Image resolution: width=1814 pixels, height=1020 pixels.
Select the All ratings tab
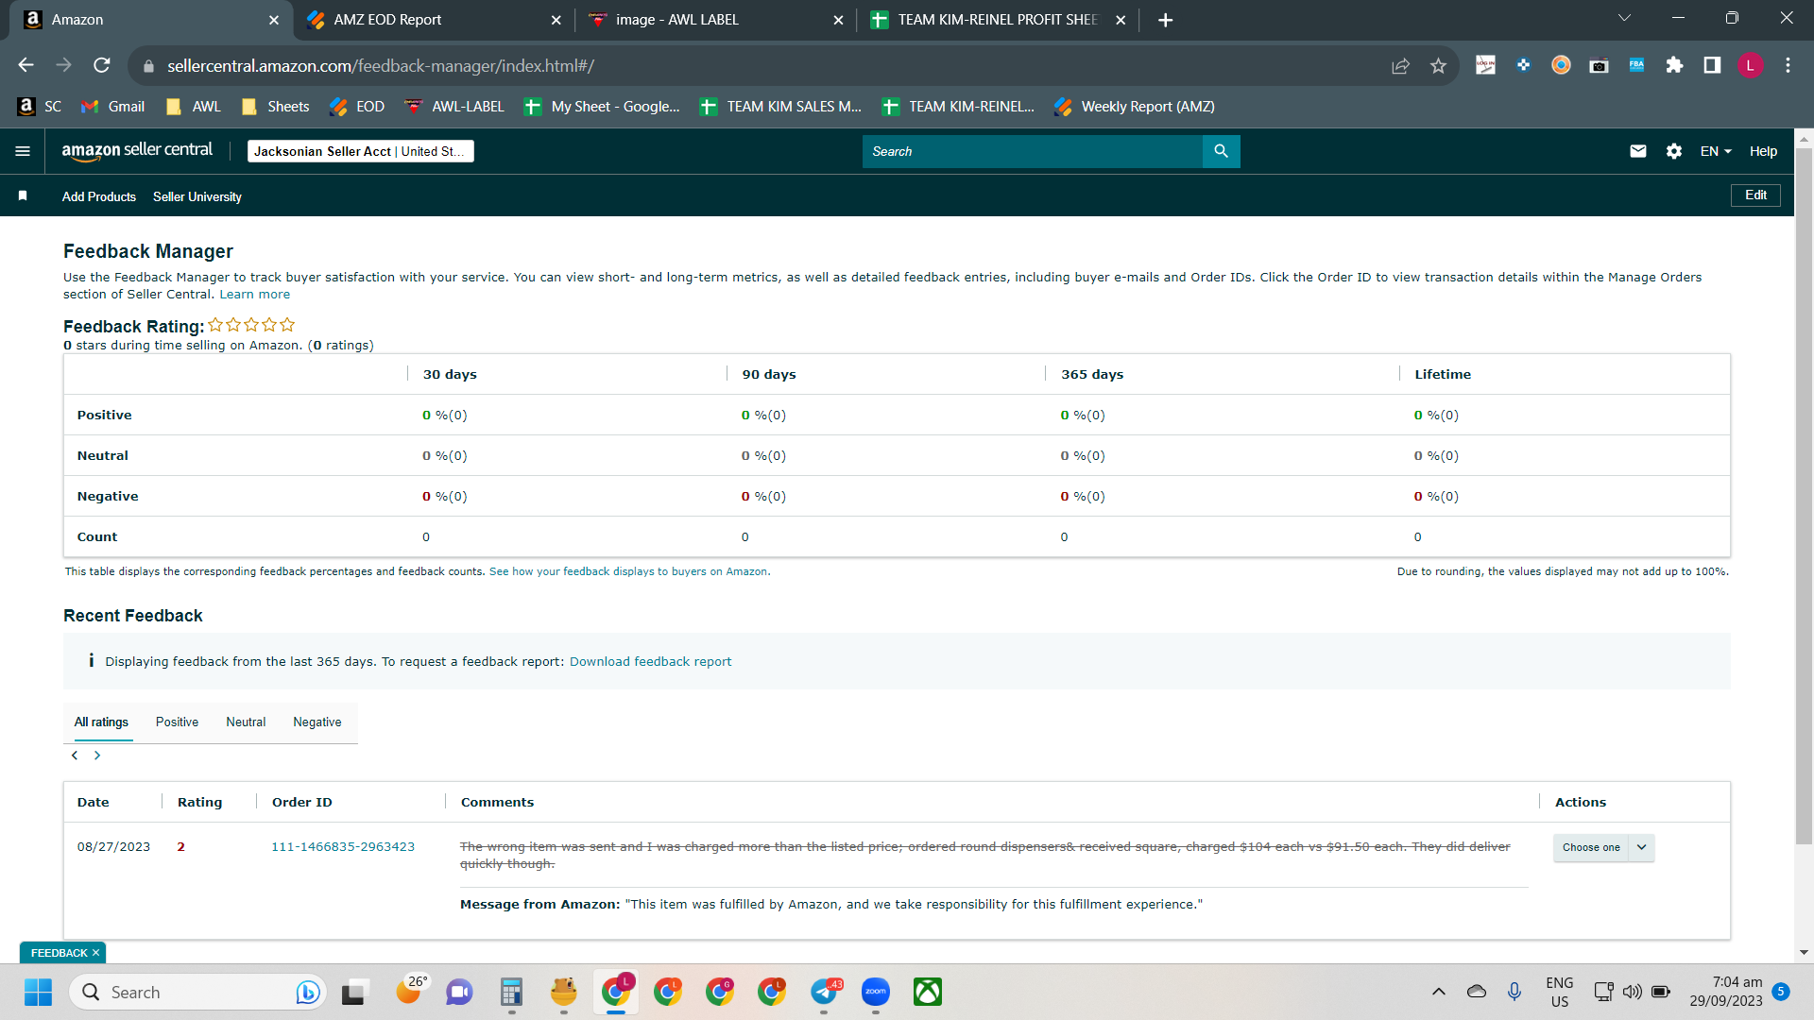click(101, 722)
